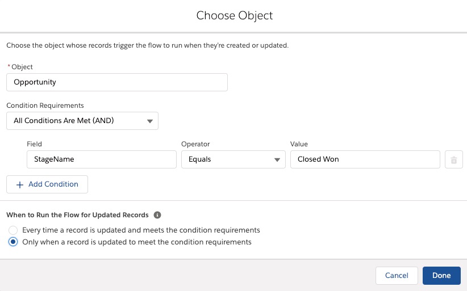Click the StageName Field input
The image size is (467, 291).
click(x=102, y=159)
